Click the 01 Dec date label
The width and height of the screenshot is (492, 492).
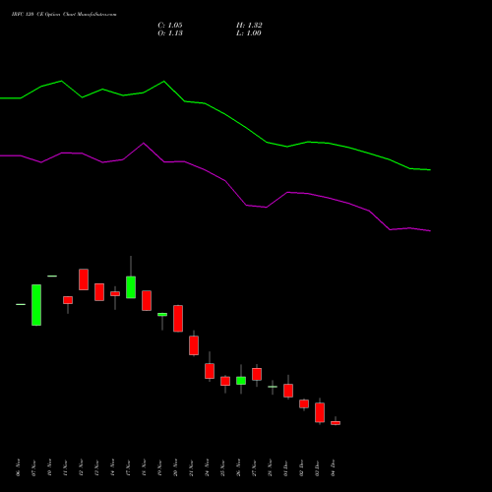pos(285,467)
